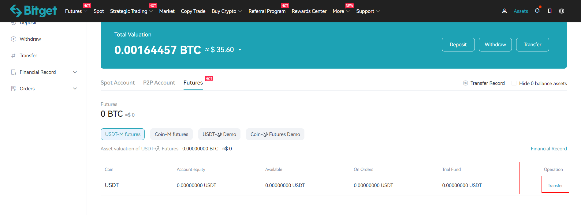
Task: Open the notifications bell icon
Action: coord(537,11)
